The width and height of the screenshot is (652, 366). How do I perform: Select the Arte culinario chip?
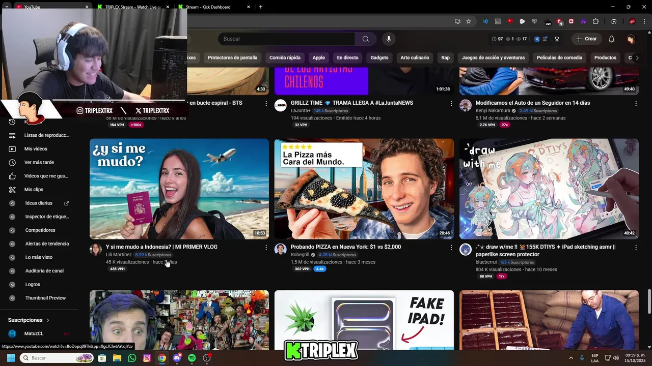click(x=415, y=57)
